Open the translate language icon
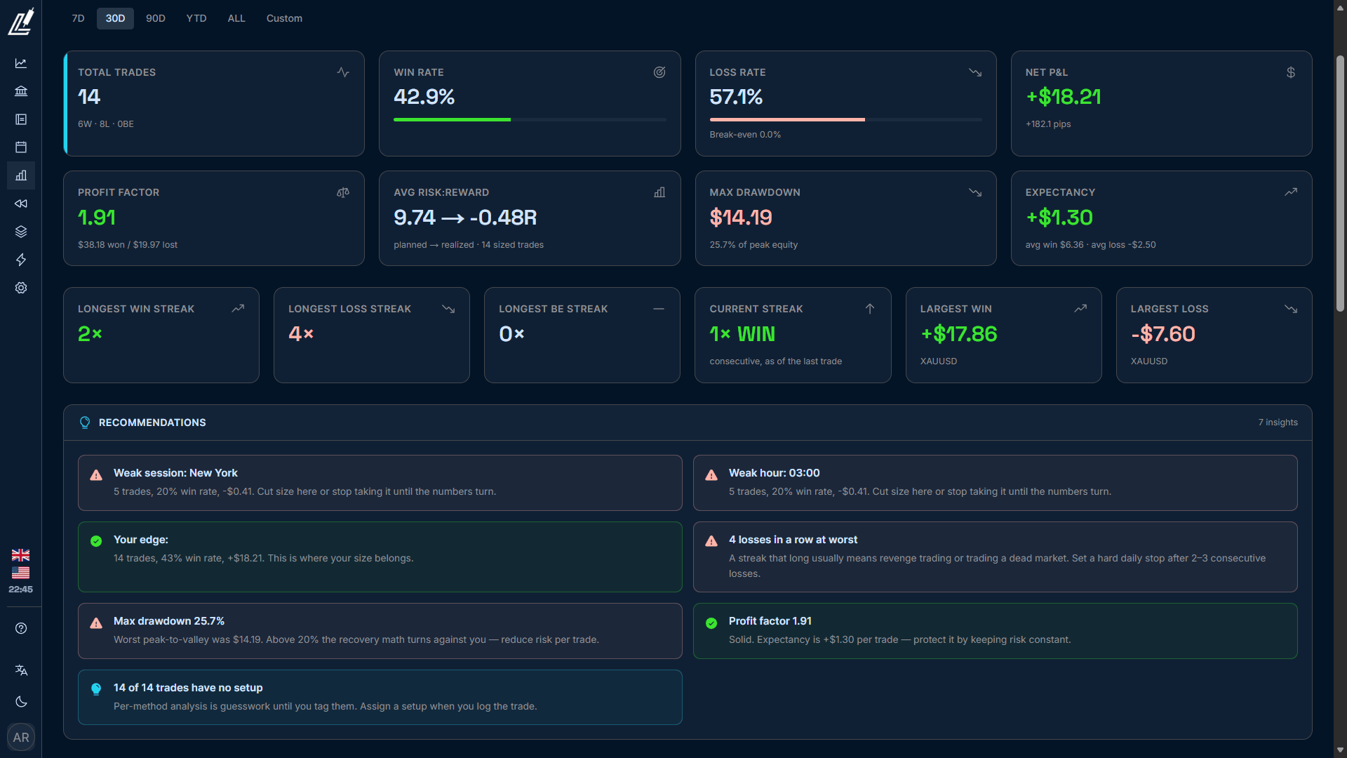 tap(21, 670)
